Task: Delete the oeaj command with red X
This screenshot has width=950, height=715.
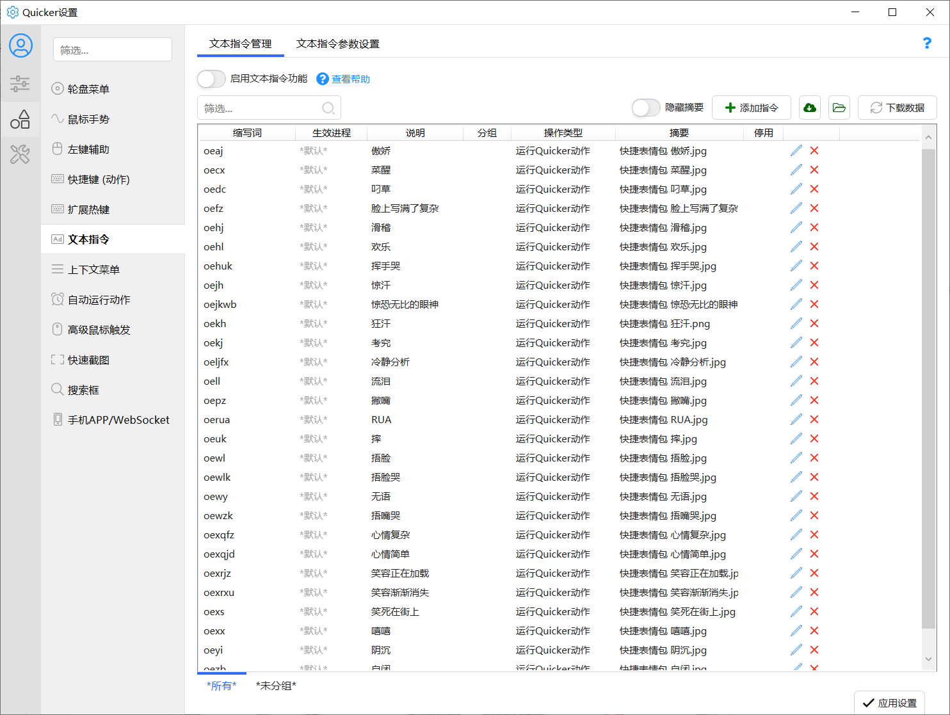Action: click(x=814, y=150)
